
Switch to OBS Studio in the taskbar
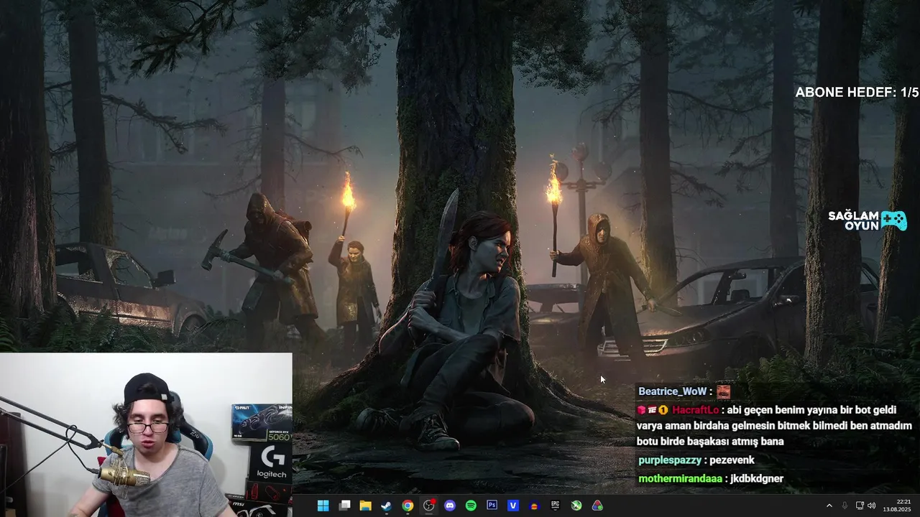429,506
